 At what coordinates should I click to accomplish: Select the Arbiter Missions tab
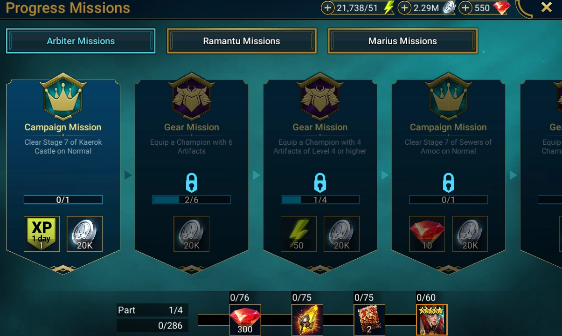[81, 41]
